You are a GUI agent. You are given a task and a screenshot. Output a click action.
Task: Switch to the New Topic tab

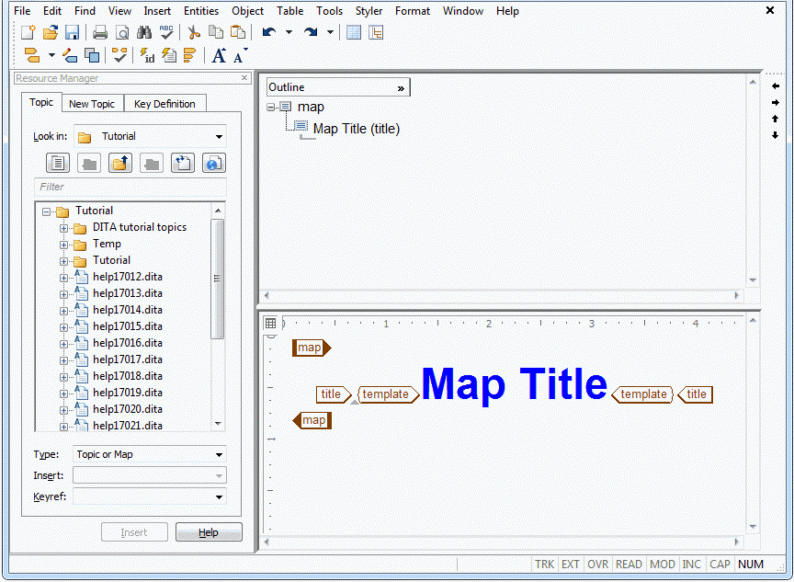92,104
